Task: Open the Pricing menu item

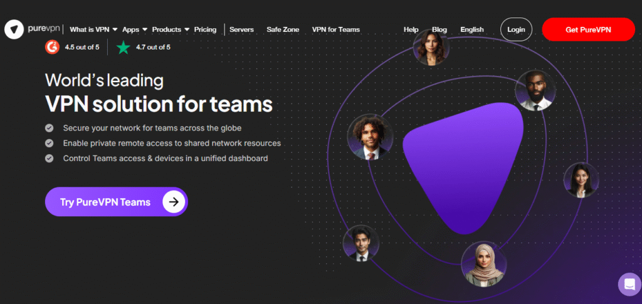Action: 205,29
